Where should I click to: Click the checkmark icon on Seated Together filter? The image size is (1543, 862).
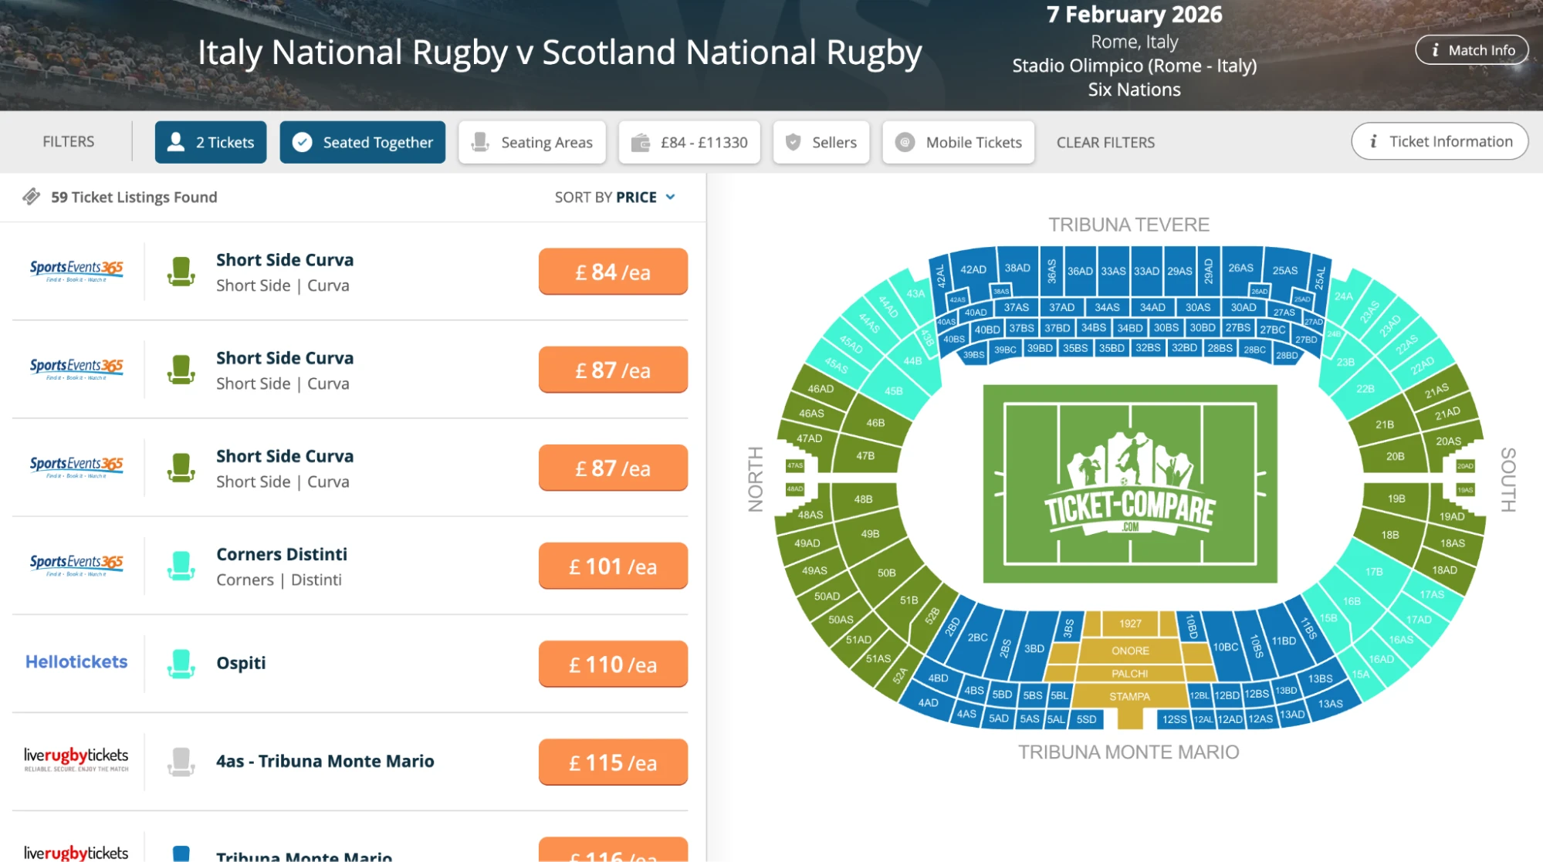(x=303, y=141)
